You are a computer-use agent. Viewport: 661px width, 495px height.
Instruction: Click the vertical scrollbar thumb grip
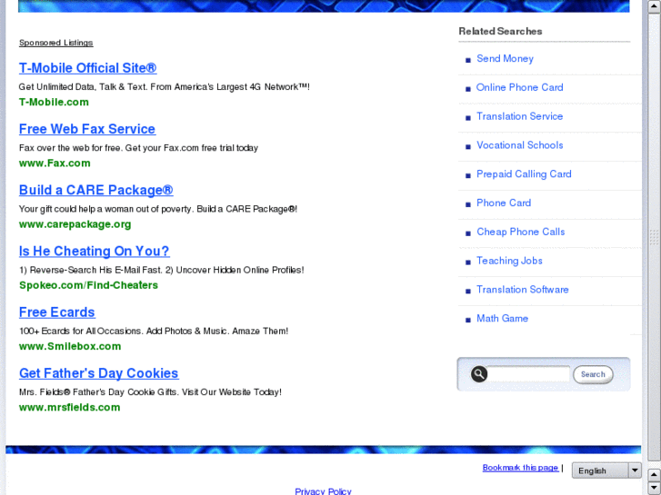tap(654, 237)
